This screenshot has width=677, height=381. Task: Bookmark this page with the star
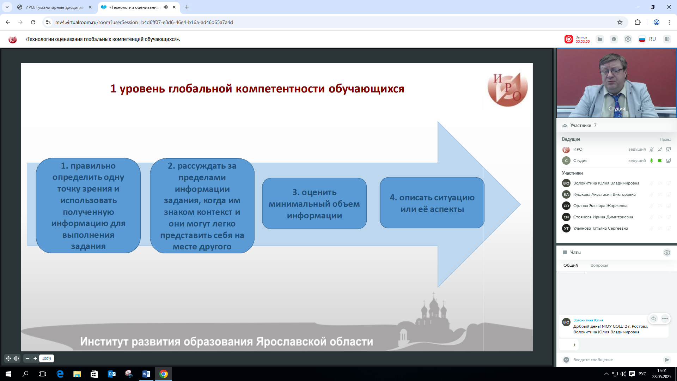pos(620,22)
